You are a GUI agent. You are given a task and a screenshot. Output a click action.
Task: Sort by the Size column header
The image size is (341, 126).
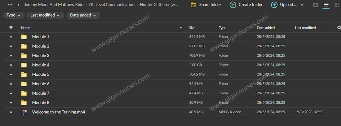pos(192,28)
